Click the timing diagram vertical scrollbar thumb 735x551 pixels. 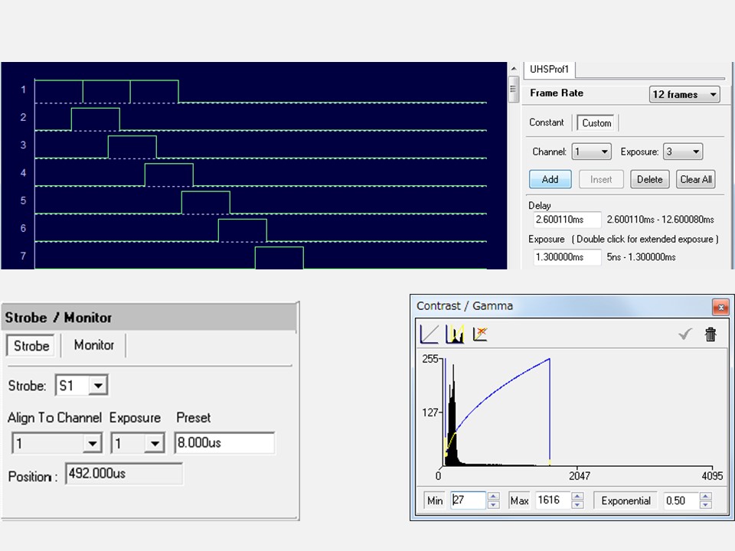click(x=514, y=89)
